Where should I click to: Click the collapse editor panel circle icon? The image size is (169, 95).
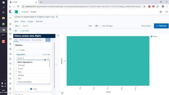coord(58,35)
